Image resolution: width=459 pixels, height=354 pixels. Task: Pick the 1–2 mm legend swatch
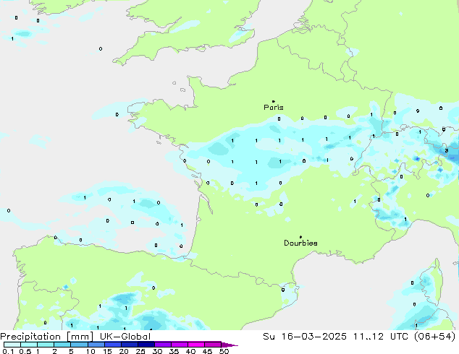coord(46,345)
